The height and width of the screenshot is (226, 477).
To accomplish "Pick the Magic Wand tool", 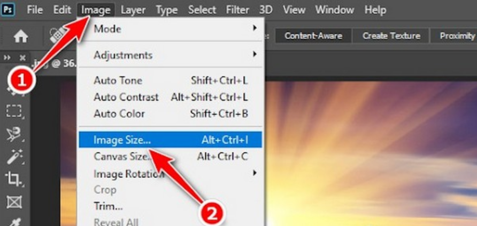I will tap(14, 157).
